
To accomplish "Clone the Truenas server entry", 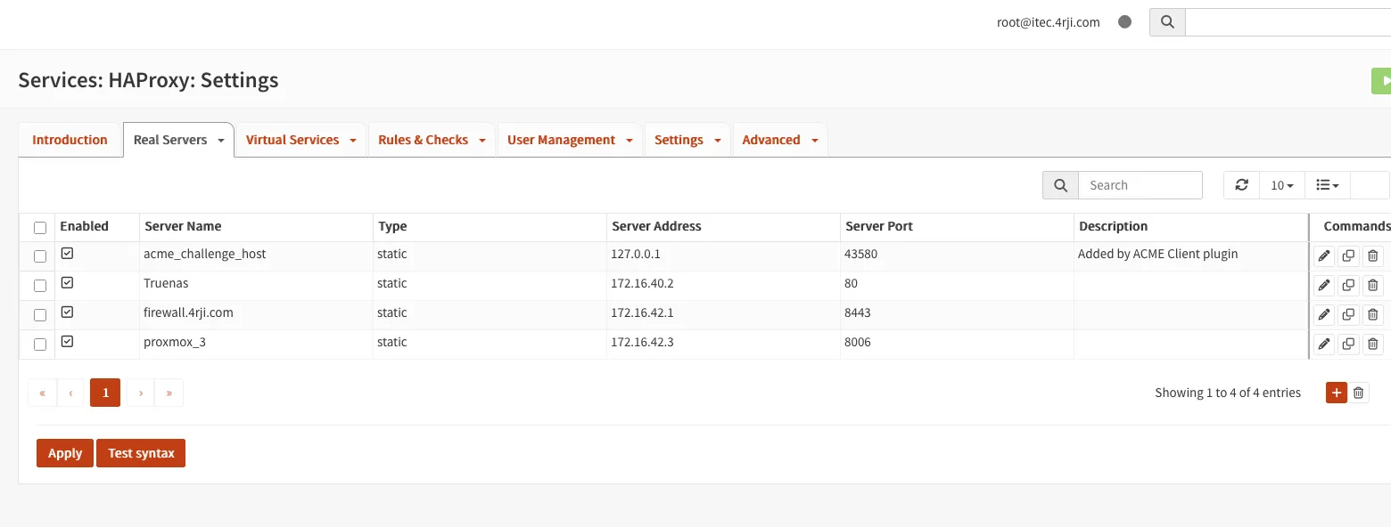I will [1348, 286].
